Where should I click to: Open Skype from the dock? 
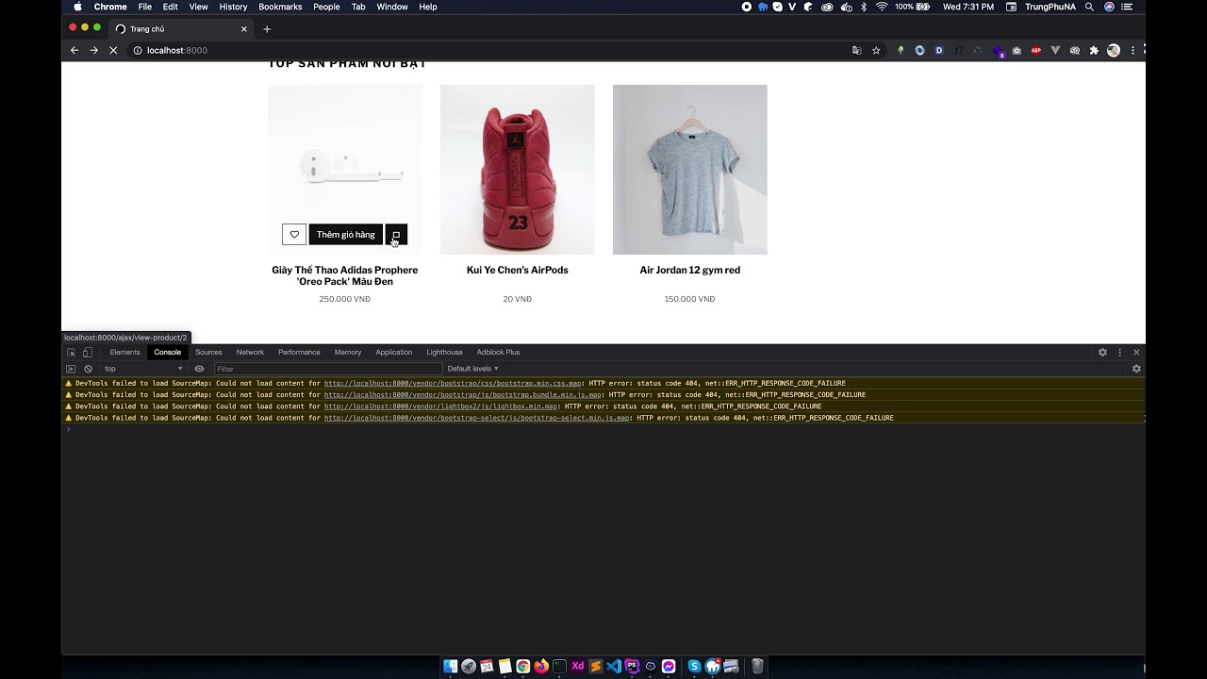pos(694,666)
